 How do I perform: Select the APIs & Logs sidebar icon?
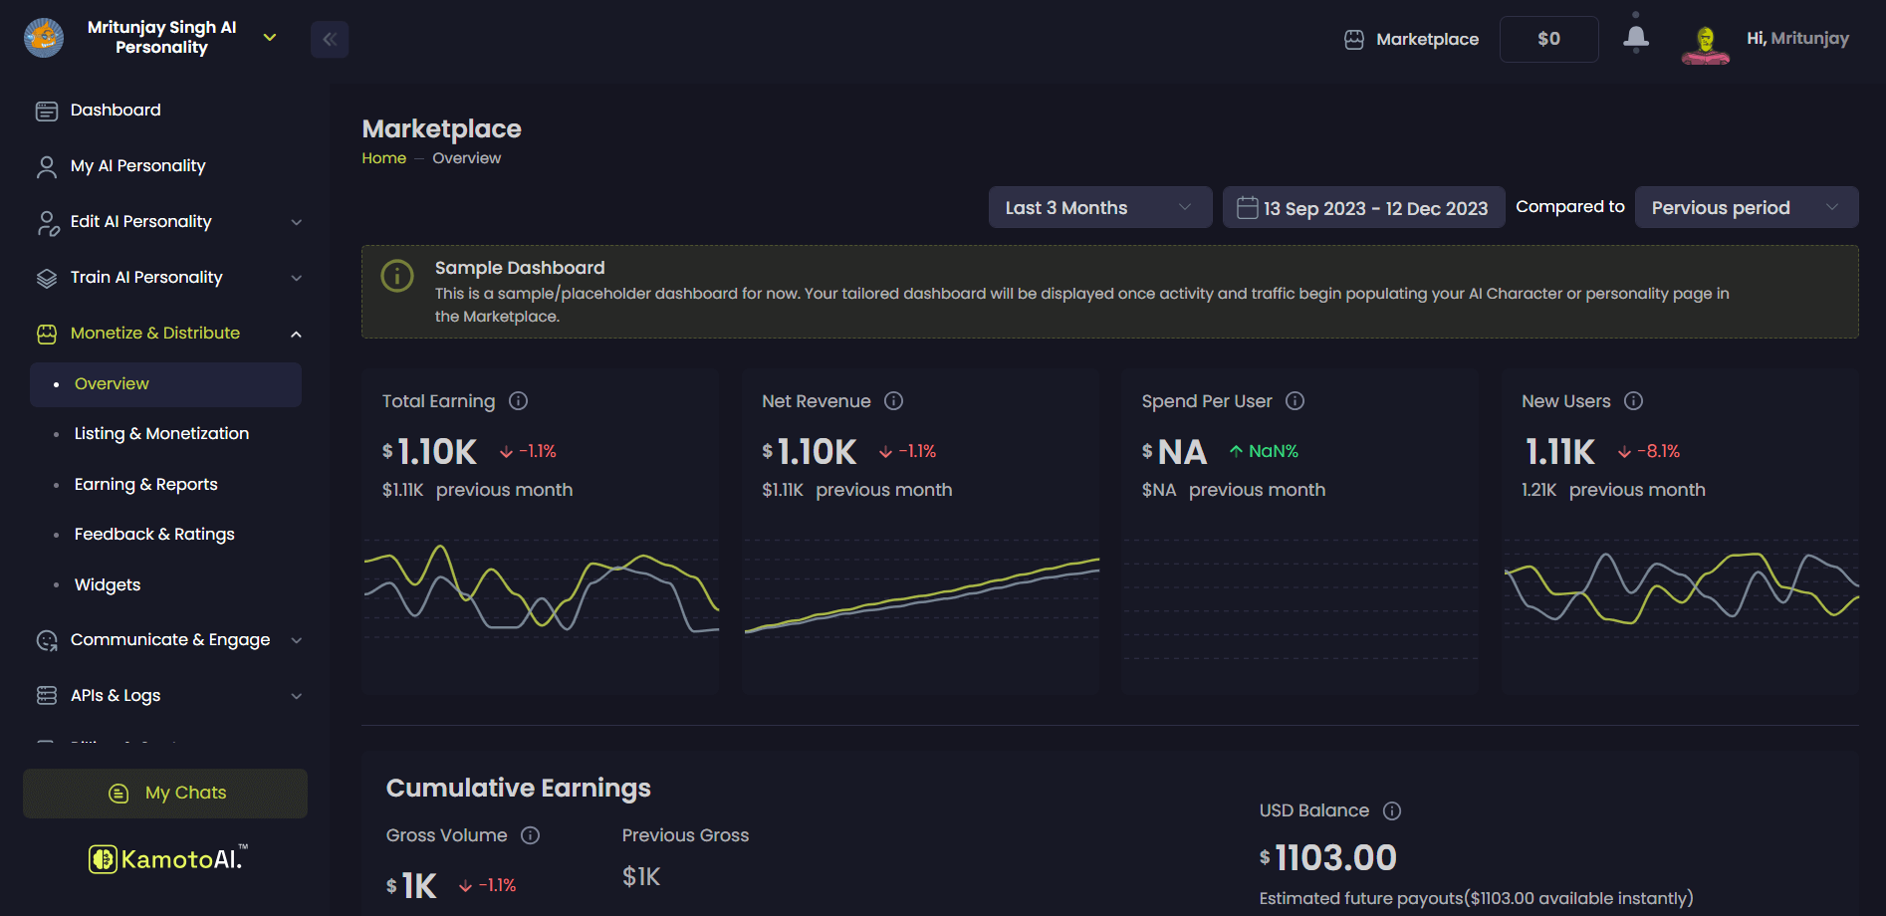coord(46,695)
